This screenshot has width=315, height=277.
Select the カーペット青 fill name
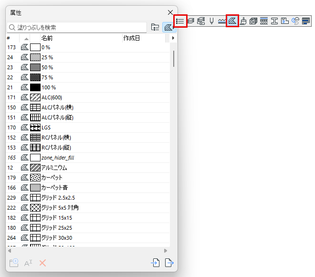54,188
